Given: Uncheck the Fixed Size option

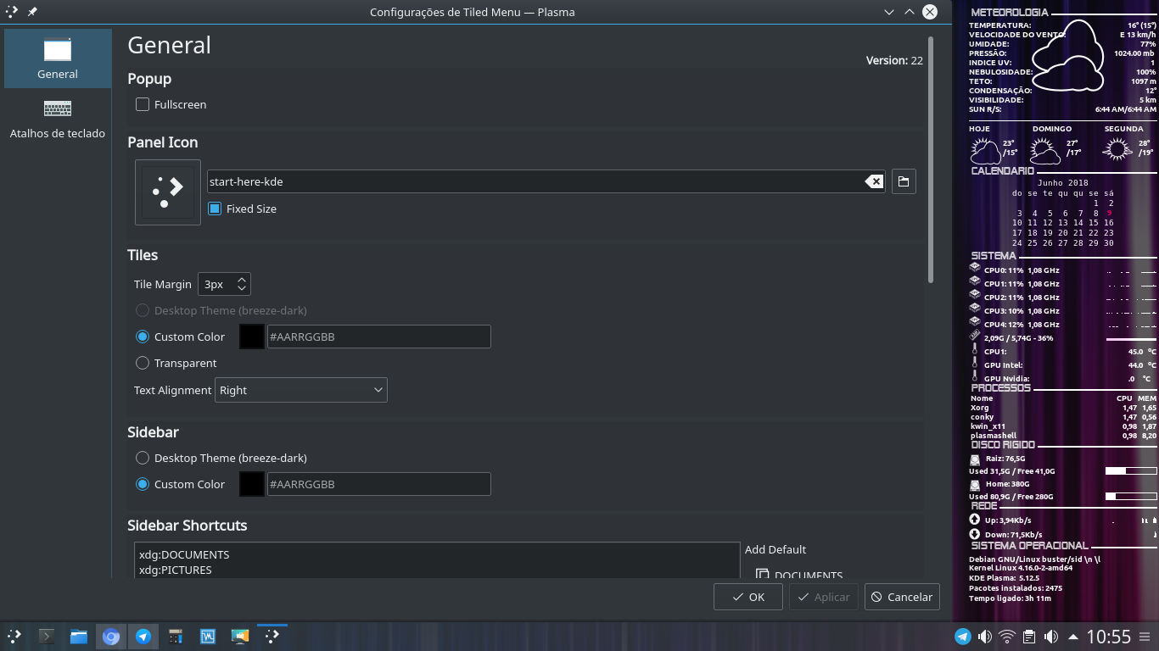Looking at the screenshot, I should (x=214, y=209).
